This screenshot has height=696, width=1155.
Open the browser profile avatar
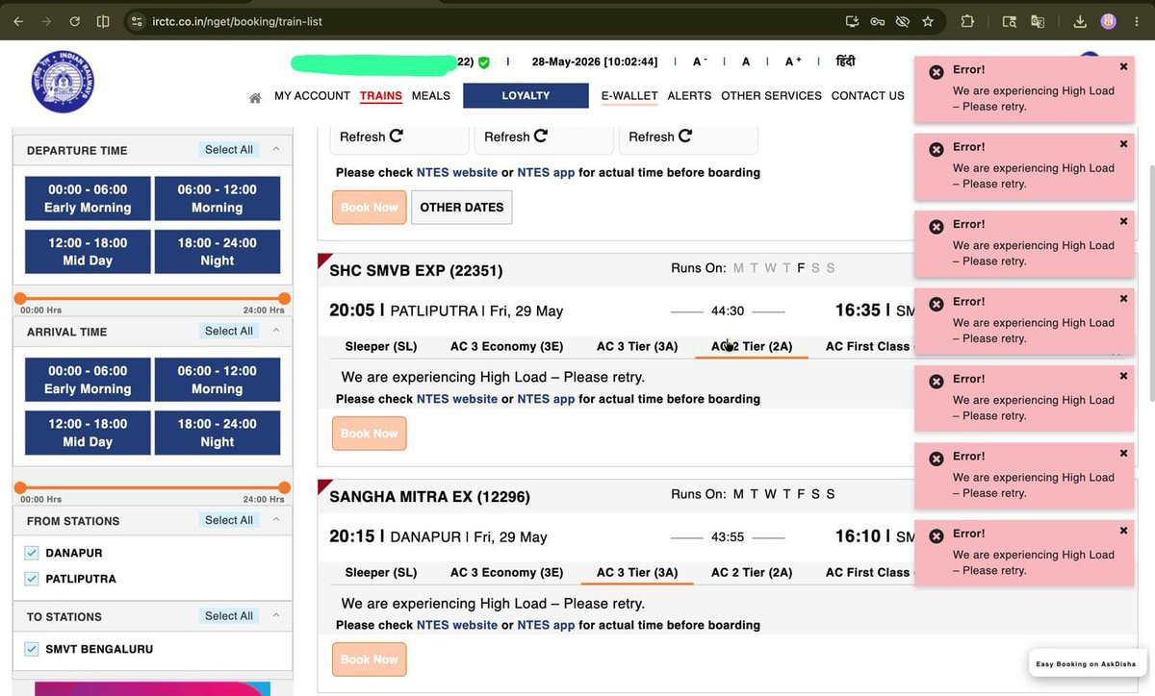(1109, 21)
